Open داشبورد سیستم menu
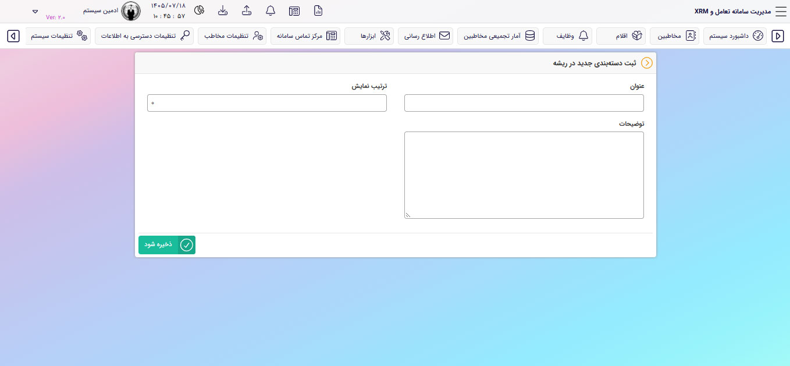The width and height of the screenshot is (790, 366). 735,36
